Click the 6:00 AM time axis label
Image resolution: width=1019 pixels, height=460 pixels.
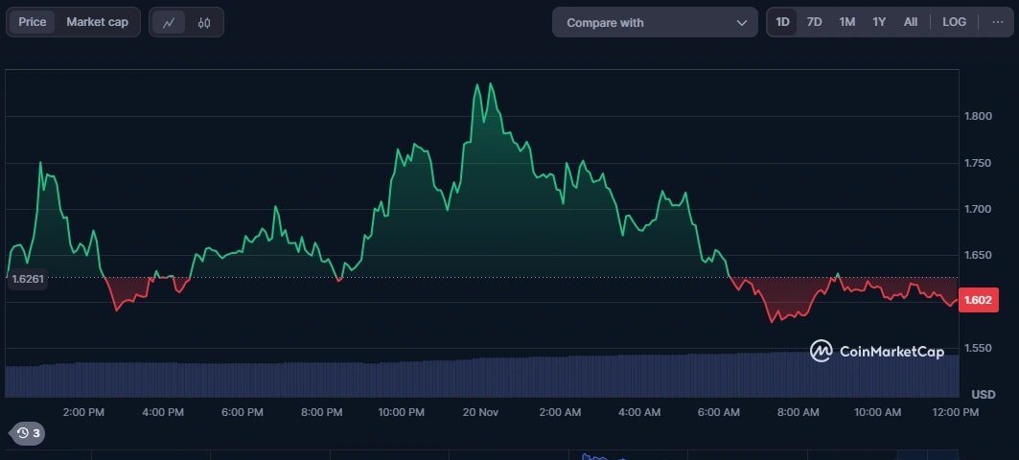718,412
